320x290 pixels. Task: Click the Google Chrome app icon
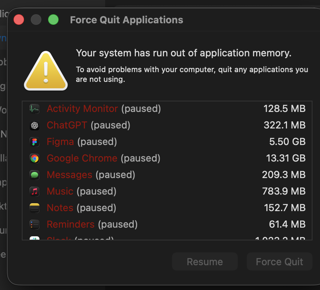point(35,159)
